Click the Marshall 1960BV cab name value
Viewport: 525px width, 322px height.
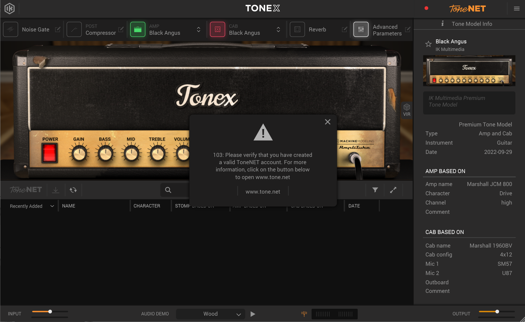[491, 246]
